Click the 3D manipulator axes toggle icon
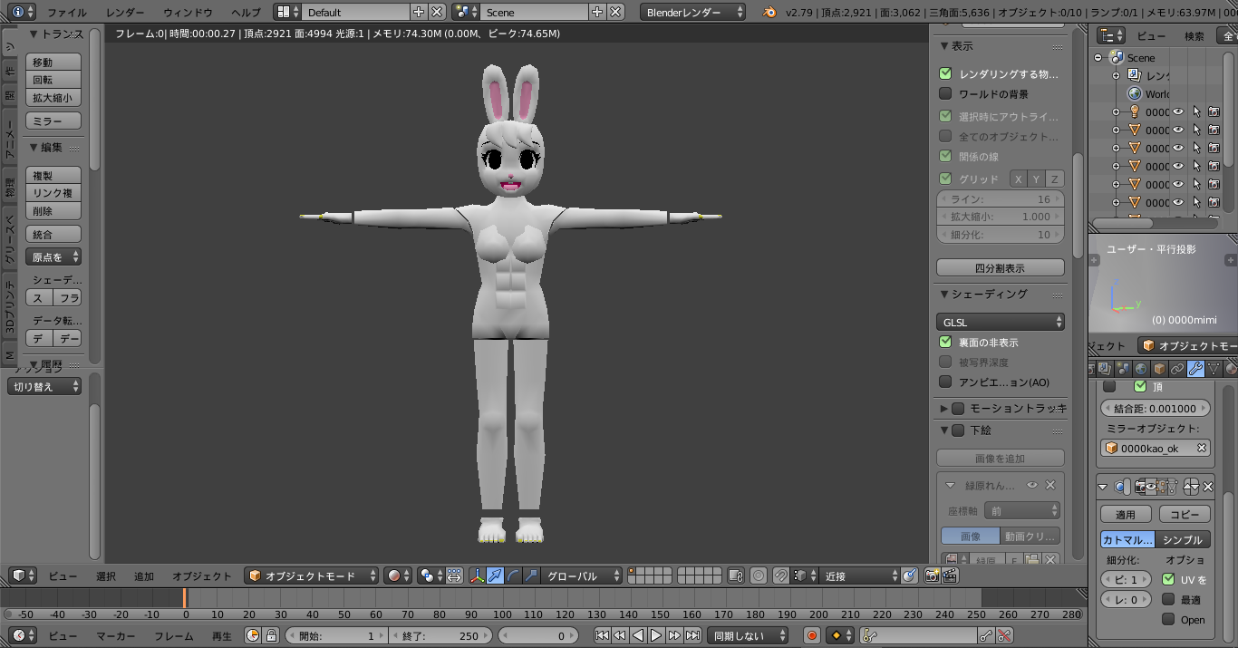 tap(477, 575)
